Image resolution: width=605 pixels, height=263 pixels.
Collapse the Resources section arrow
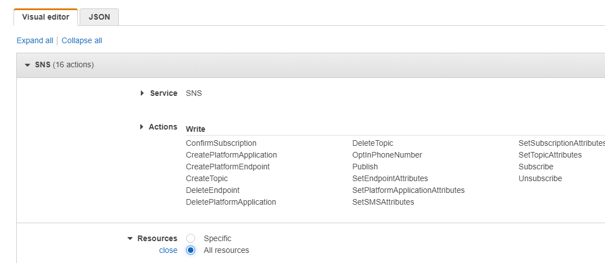pos(130,238)
